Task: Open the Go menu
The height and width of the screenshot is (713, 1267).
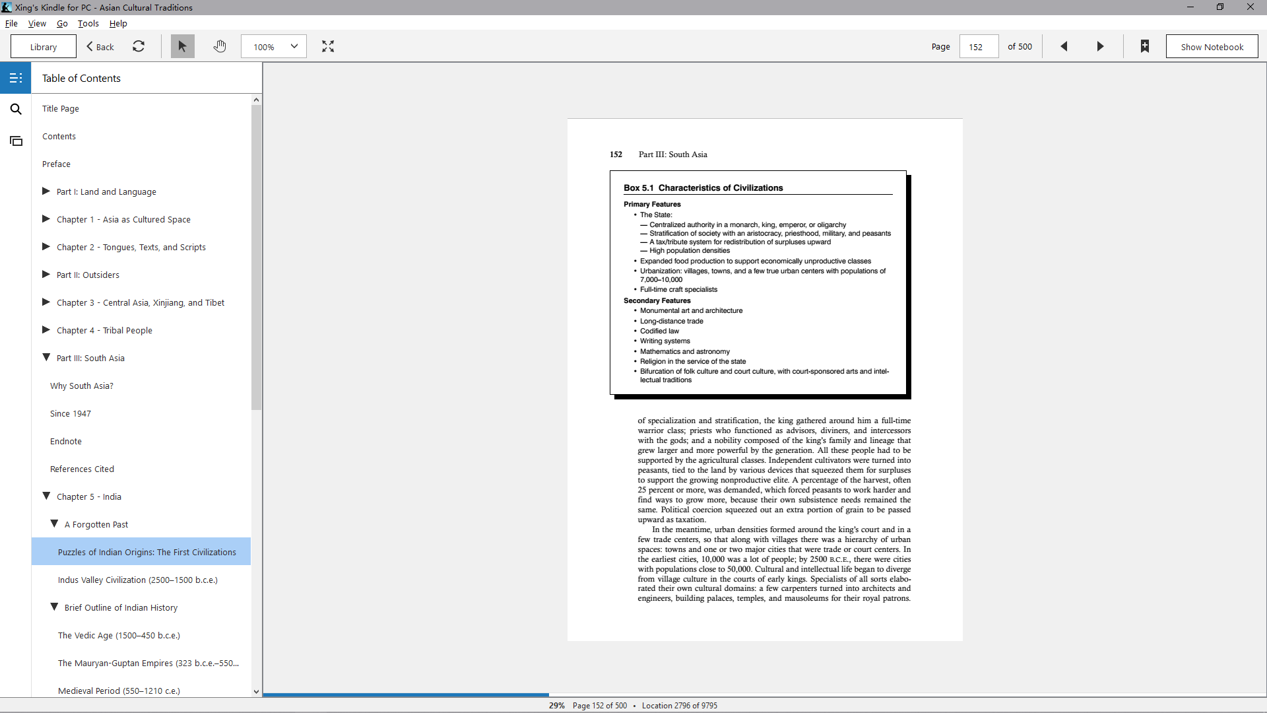Action: coord(62,23)
